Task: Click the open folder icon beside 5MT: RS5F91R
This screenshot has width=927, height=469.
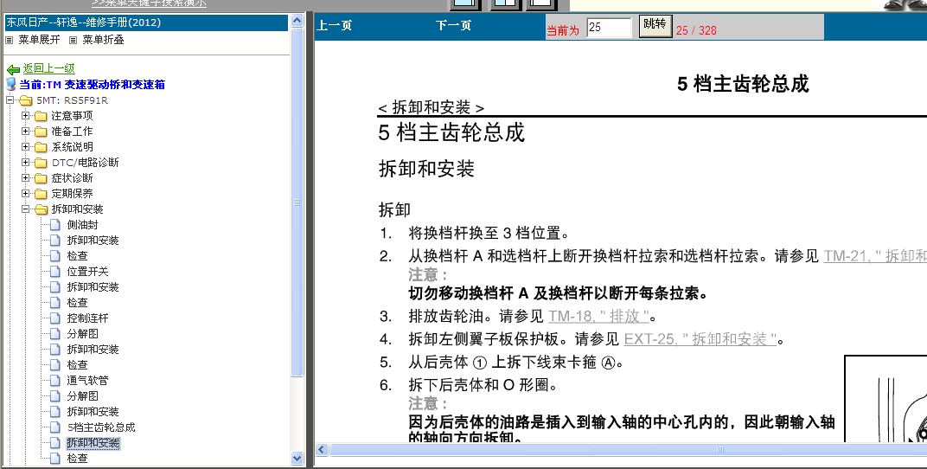Action: click(25, 100)
